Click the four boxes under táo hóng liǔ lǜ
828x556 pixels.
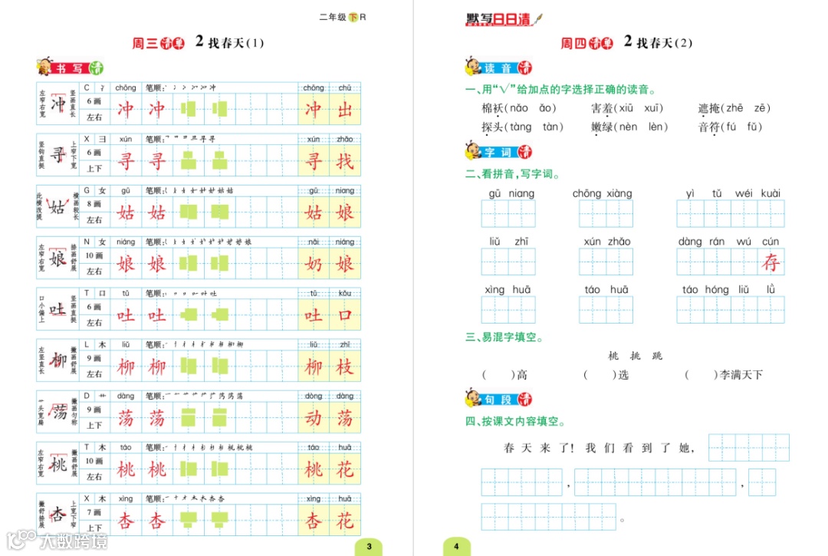tap(731, 309)
